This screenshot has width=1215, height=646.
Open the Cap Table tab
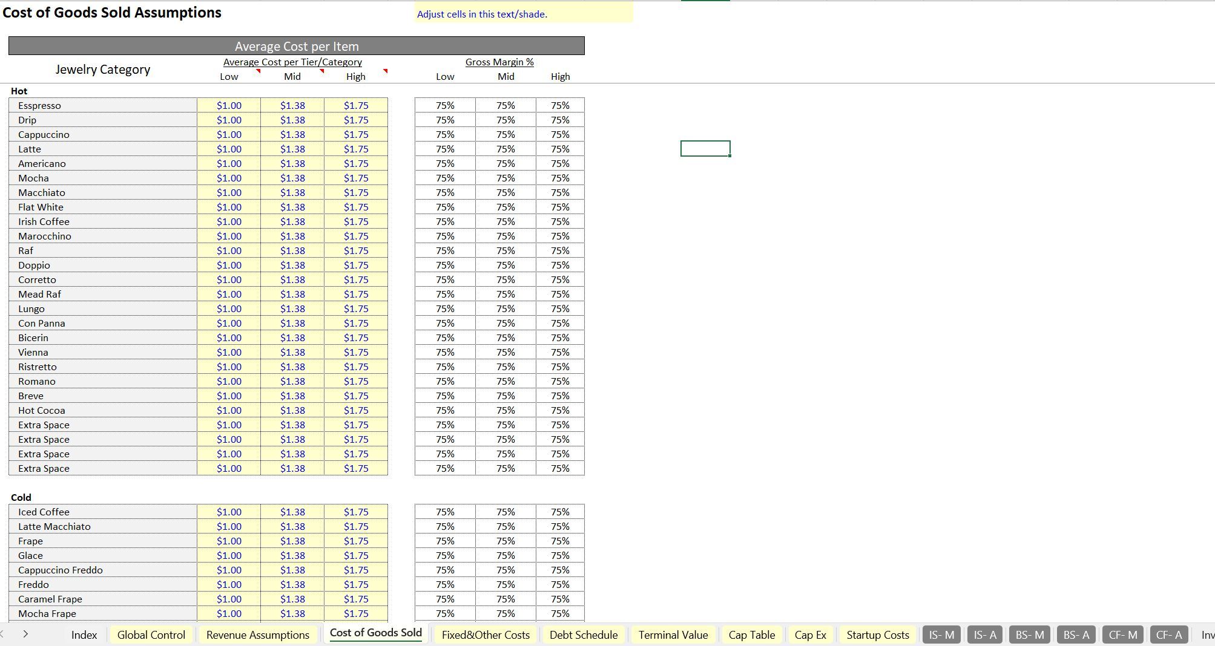click(x=752, y=635)
